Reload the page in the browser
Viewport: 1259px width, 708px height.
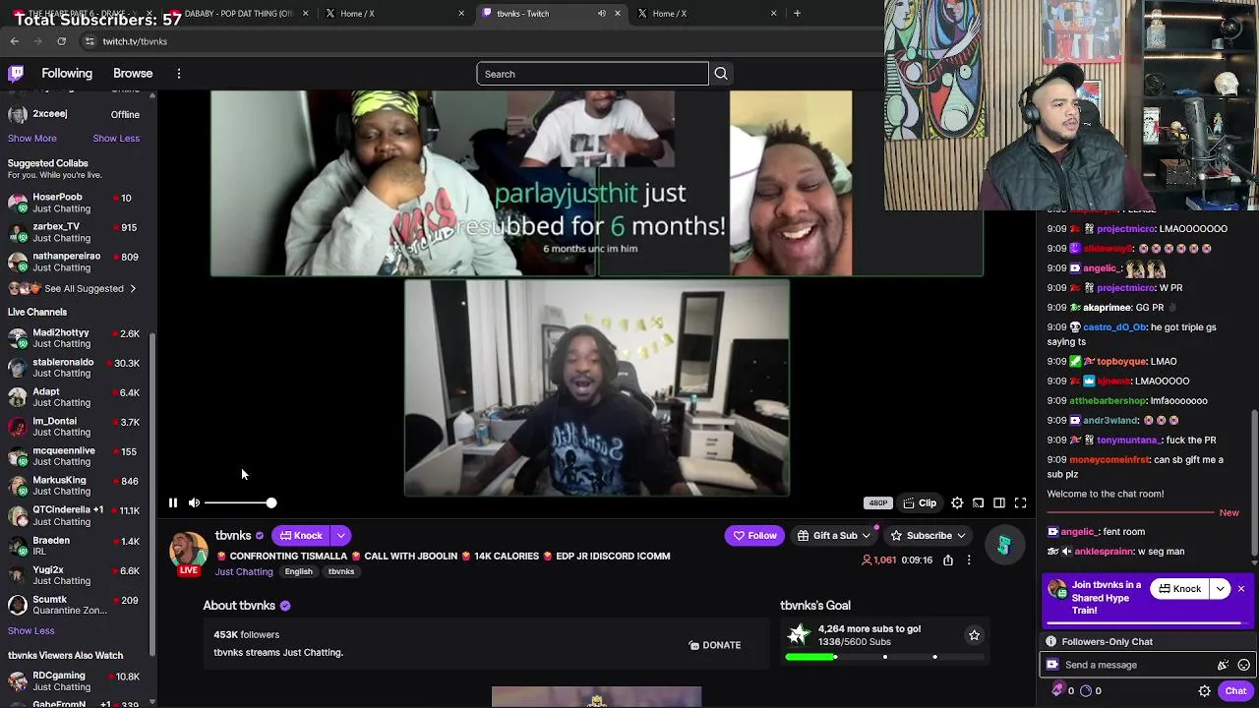61,41
